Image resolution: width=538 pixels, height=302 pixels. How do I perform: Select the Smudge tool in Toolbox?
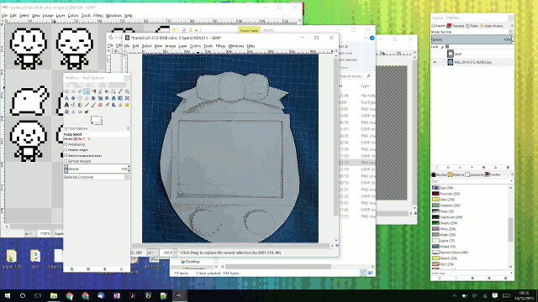point(80,112)
